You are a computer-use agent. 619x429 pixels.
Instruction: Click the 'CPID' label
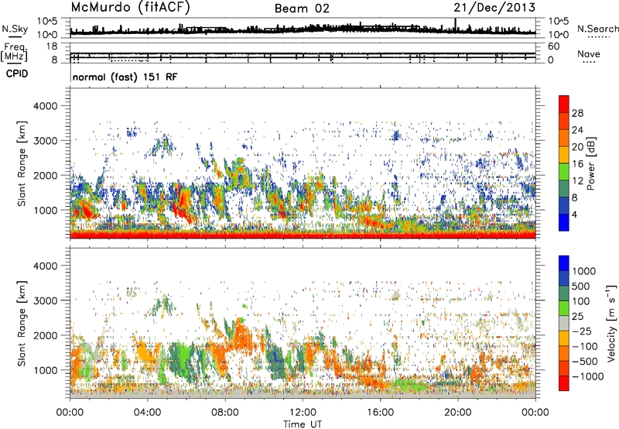click(17, 74)
